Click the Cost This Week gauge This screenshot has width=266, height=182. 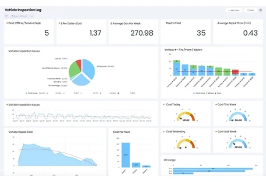pos(238,116)
